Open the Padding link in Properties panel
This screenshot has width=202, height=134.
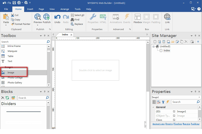[195, 124]
